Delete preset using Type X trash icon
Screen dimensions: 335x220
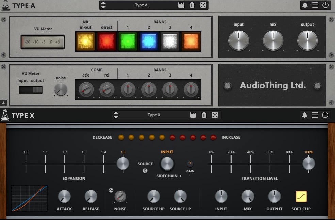(204, 115)
